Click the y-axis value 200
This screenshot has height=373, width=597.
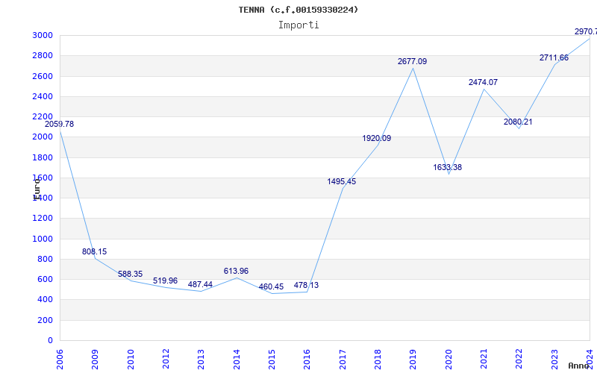tap(46, 321)
